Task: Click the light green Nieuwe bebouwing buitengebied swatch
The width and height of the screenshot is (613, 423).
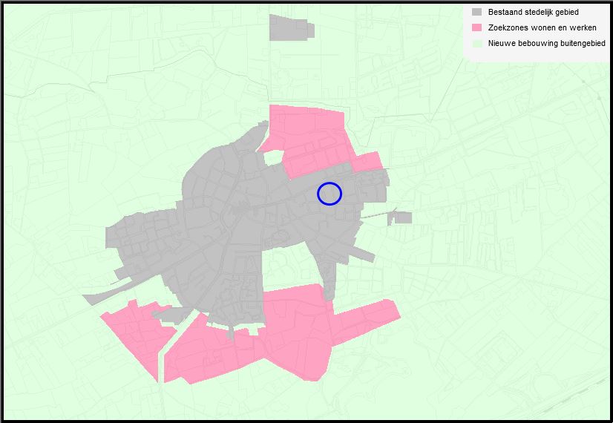Action: coord(476,43)
